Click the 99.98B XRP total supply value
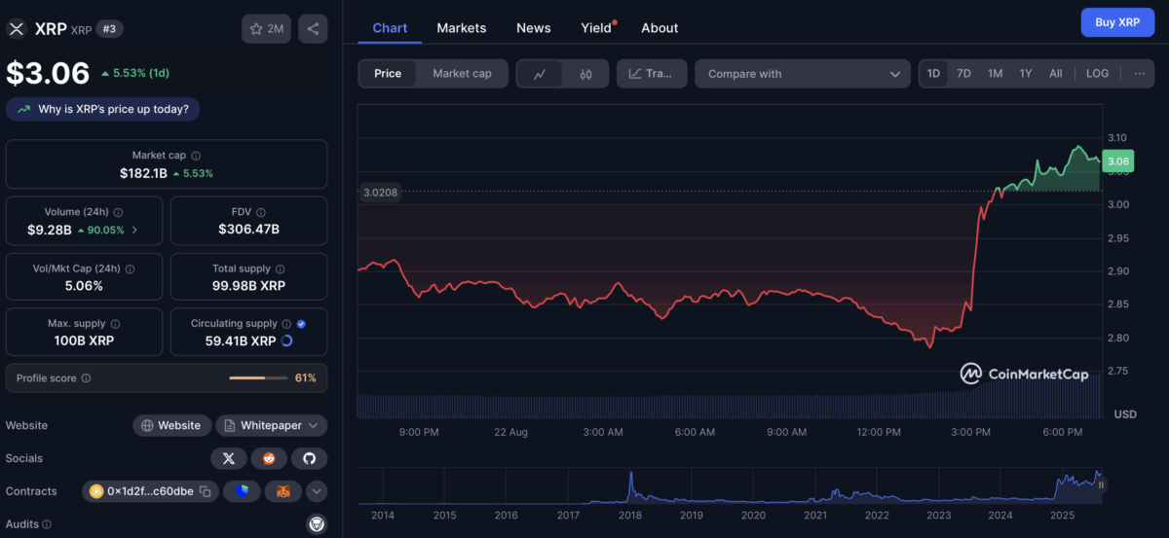The image size is (1169, 538). point(248,286)
